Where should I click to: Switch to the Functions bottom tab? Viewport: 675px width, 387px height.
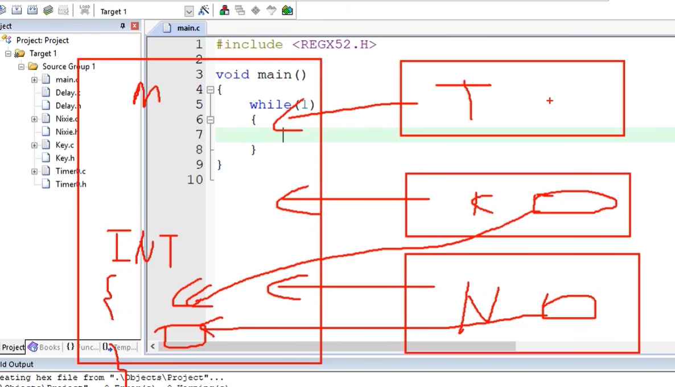point(82,347)
